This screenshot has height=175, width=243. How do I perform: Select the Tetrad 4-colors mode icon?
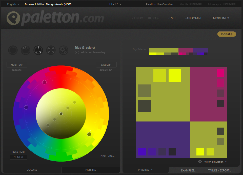pyautogui.click(x=51, y=50)
